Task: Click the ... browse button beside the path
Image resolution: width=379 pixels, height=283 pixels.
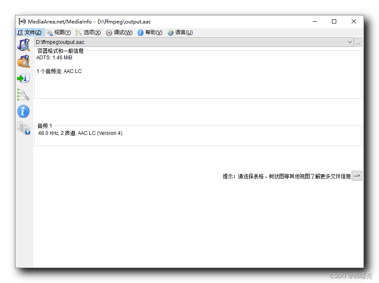Action: (x=358, y=42)
